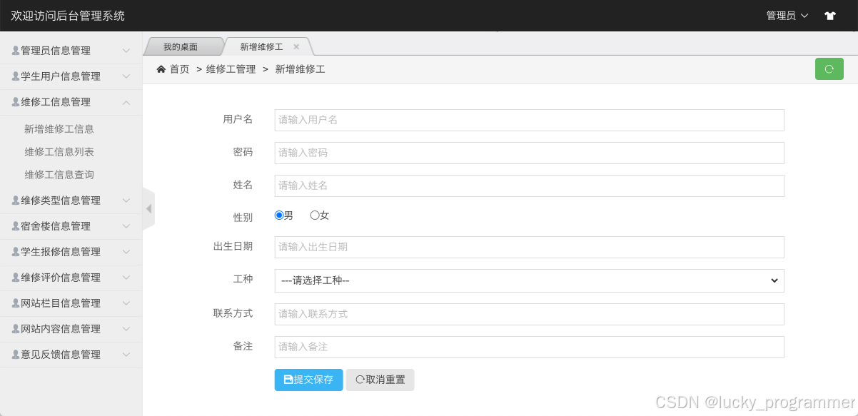Click 新增维修工 breadcrumb text
858x416 pixels.
tap(300, 69)
